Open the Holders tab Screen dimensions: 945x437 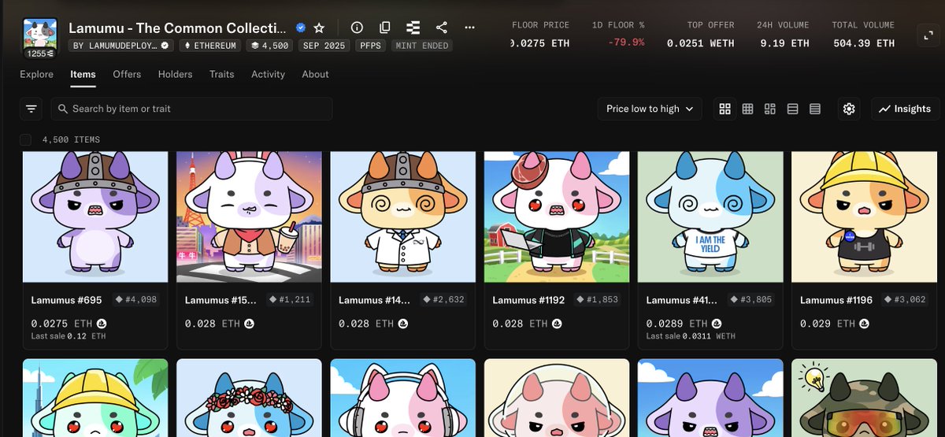[175, 74]
